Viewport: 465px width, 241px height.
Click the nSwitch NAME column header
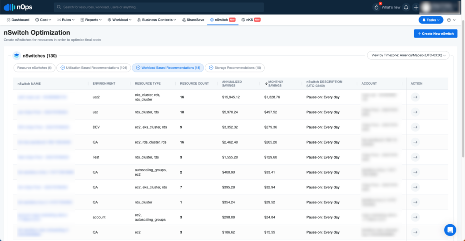click(29, 84)
